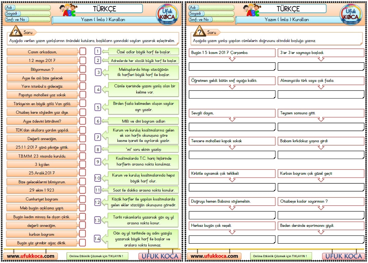Click "Yazım ( İmla ) Kuralları" heading on left page
368x263 pixels.
[x=103, y=20]
